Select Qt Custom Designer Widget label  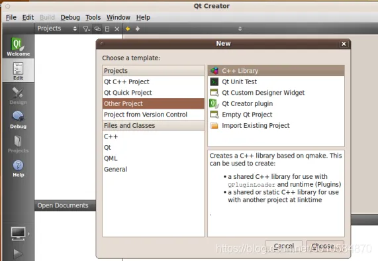click(x=263, y=93)
